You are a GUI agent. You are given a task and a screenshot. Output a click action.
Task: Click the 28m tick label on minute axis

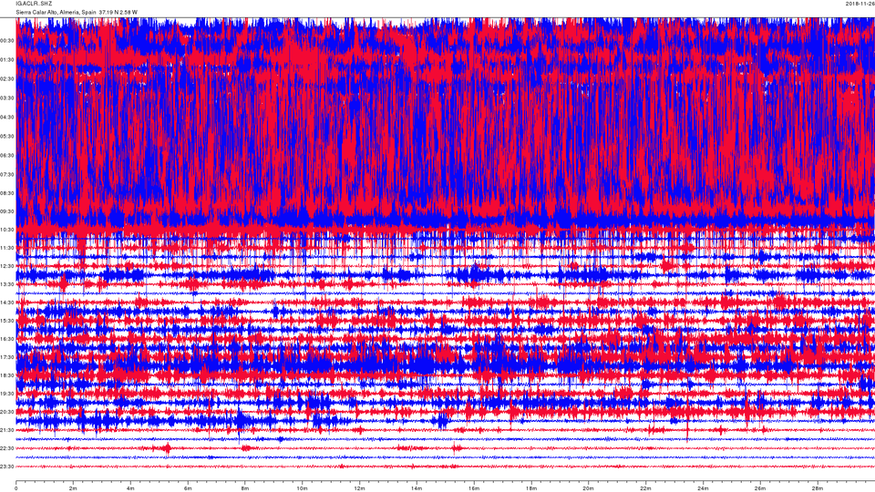click(x=817, y=488)
